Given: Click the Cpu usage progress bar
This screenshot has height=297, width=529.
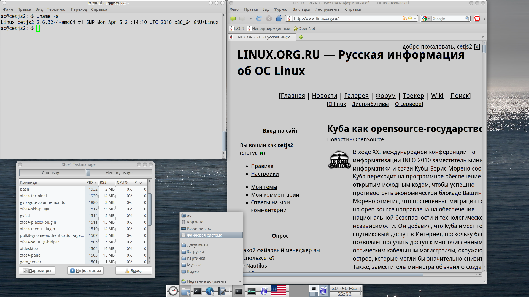Looking at the screenshot, I should 52,173.
